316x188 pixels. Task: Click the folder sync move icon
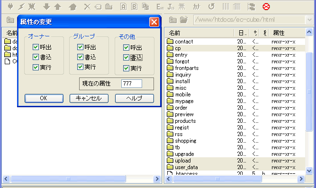click(x=251, y=7)
